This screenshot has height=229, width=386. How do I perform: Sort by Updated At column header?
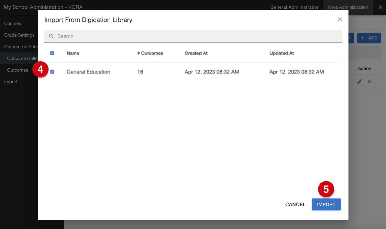tap(281, 53)
